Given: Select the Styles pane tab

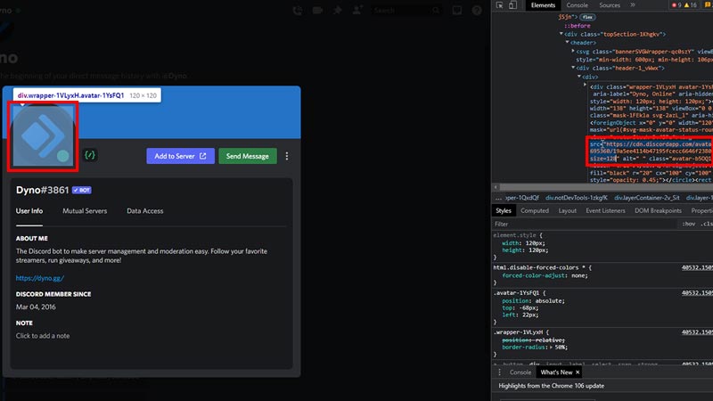Looking at the screenshot, I should 504,210.
